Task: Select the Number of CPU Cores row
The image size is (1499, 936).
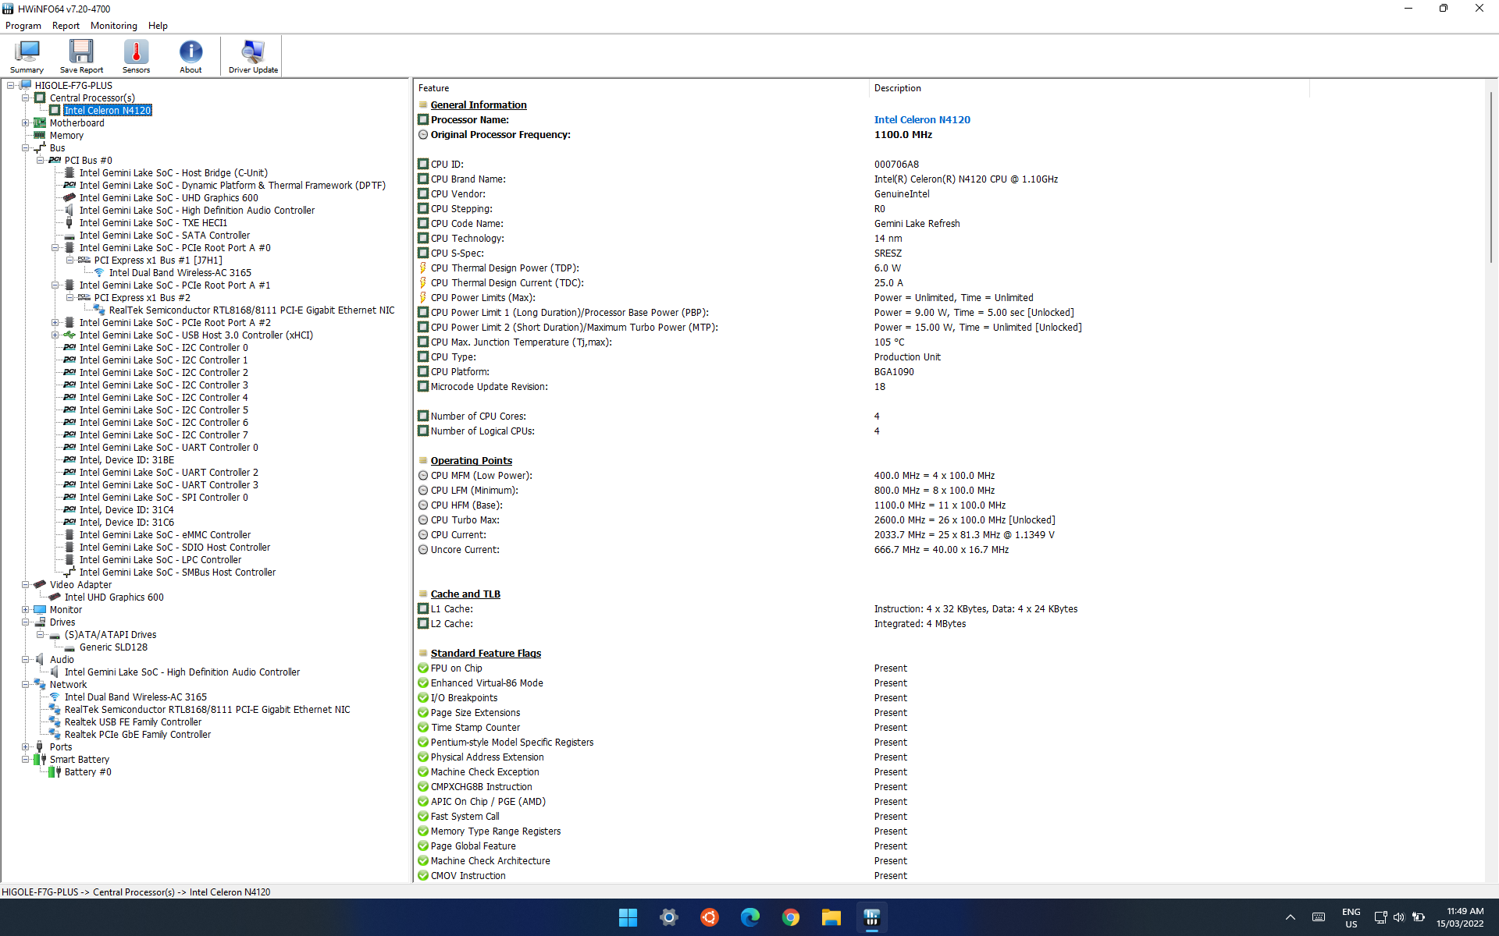Action: (862, 416)
